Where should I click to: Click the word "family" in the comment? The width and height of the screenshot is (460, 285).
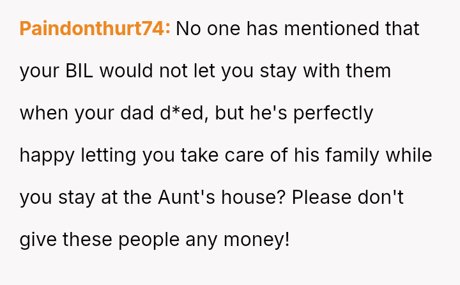[x=352, y=155]
